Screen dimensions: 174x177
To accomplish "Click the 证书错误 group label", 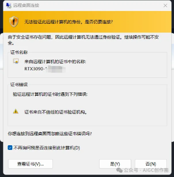I will (x=19, y=85).
